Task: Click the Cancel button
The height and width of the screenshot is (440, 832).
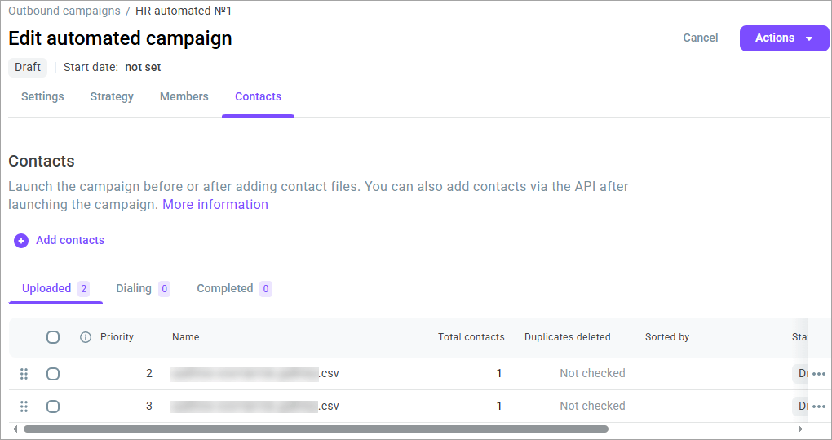Action: point(701,38)
